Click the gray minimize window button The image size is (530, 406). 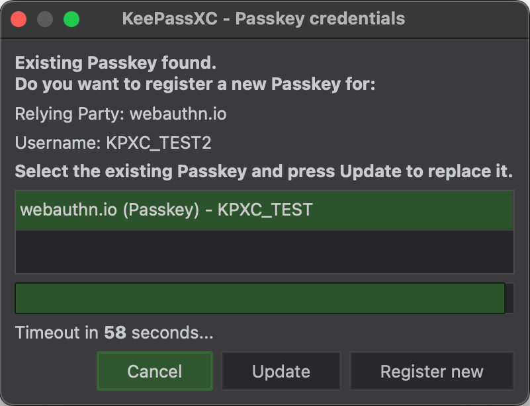point(45,19)
